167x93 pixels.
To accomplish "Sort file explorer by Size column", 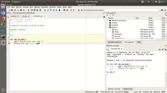I will coord(137,18).
